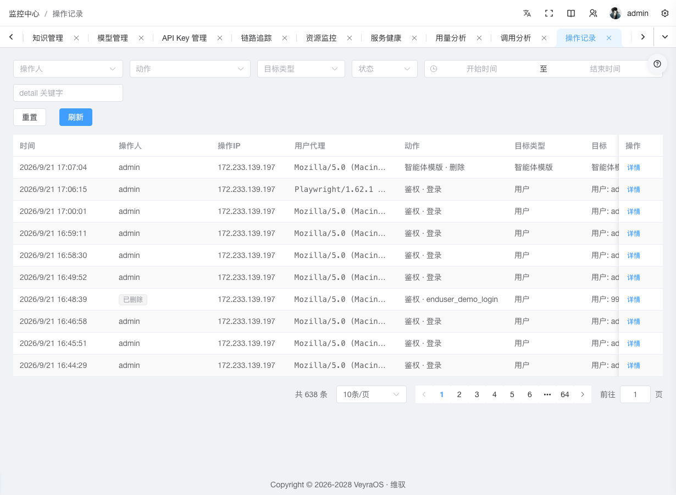676x495 pixels.
Task: Click the 监控中心 breadcrumb
Action: tap(24, 14)
